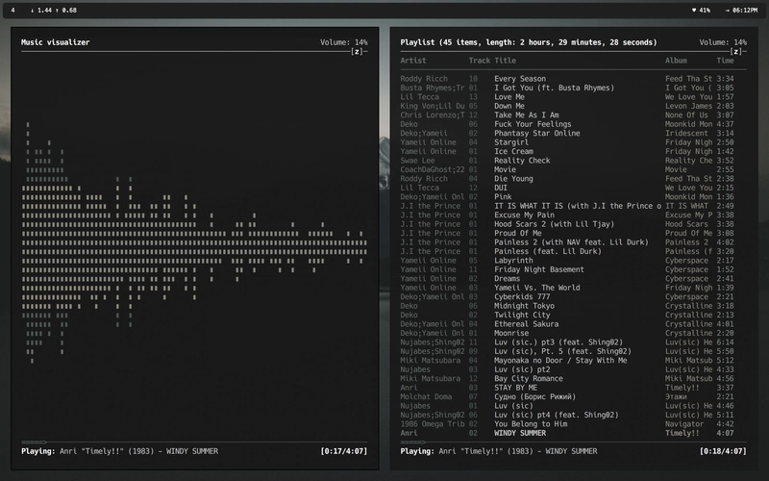Click the 06:12PM clock in top bar
769x481 pixels.
point(741,10)
